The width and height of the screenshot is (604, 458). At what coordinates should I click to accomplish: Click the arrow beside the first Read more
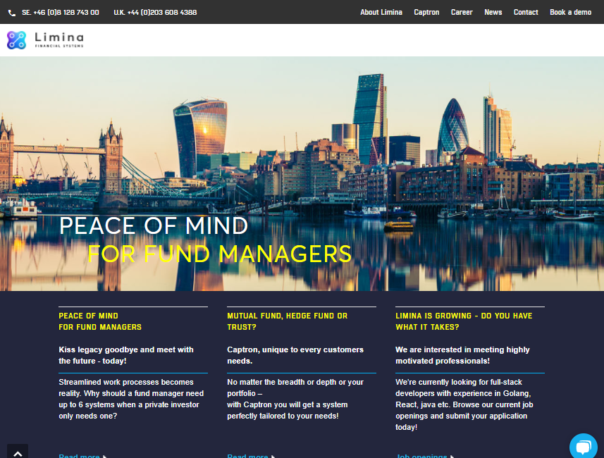(x=104, y=456)
